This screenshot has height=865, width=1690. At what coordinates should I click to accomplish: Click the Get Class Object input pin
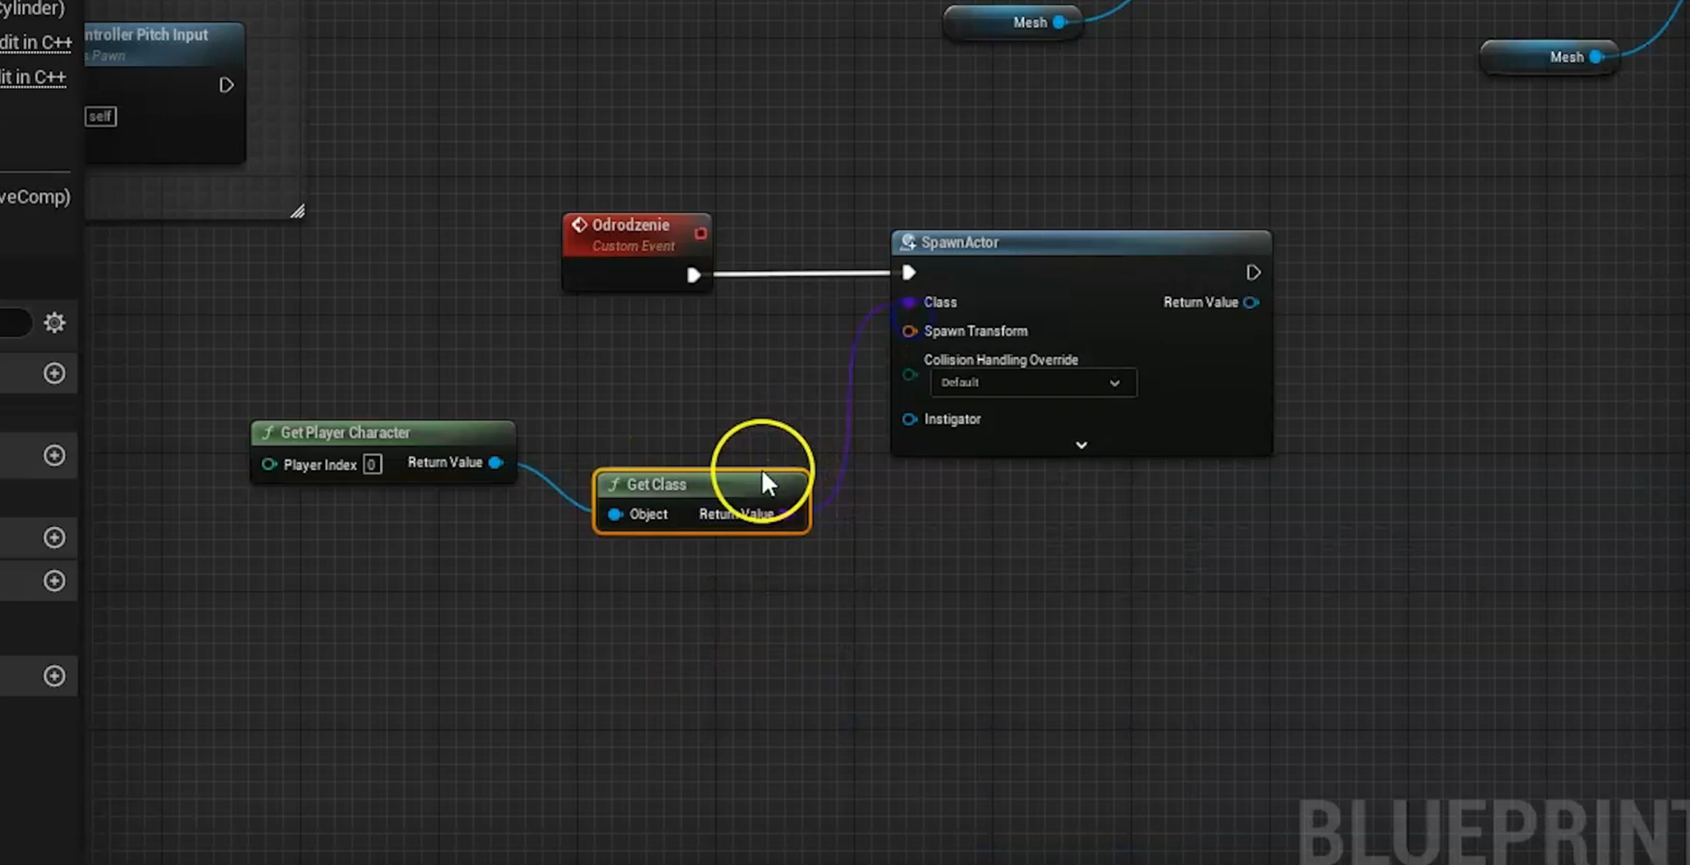click(615, 515)
